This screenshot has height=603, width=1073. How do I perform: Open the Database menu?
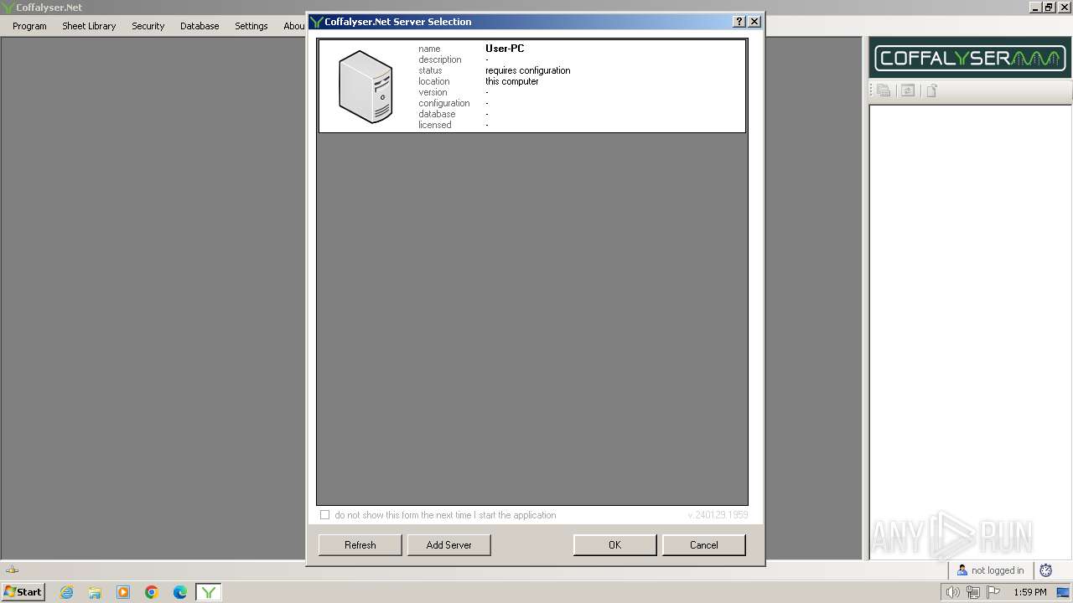(200, 26)
